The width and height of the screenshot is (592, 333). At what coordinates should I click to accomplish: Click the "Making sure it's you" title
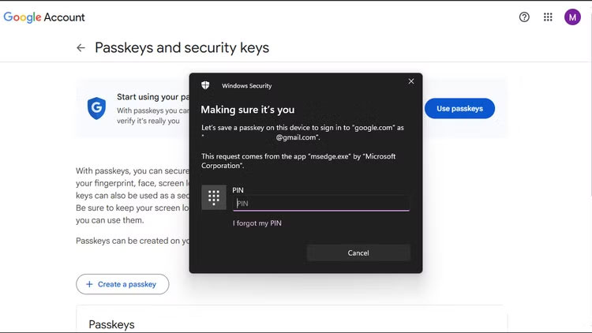point(248,110)
